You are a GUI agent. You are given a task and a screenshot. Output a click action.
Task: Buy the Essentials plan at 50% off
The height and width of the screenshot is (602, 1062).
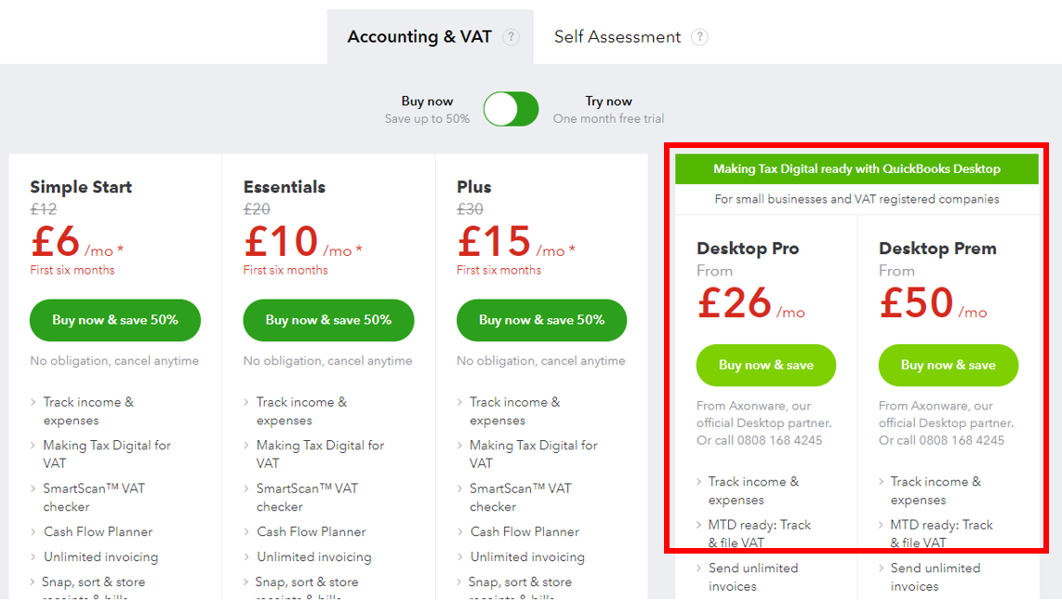coord(328,320)
